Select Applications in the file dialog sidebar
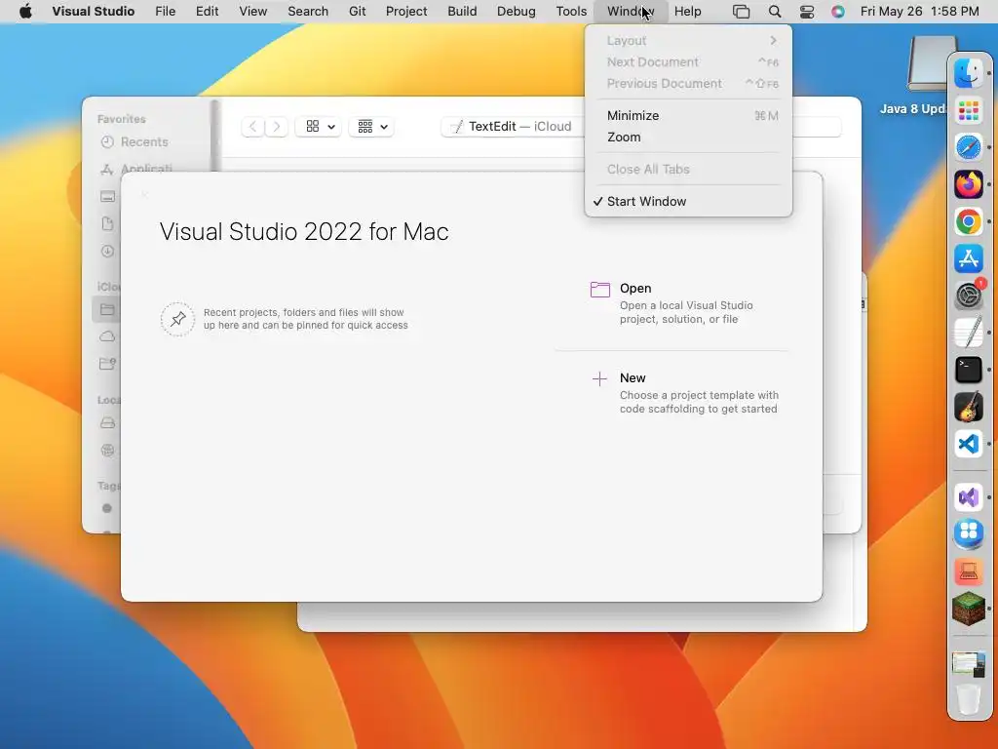This screenshot has width=998, height=749. click(144, 169)
